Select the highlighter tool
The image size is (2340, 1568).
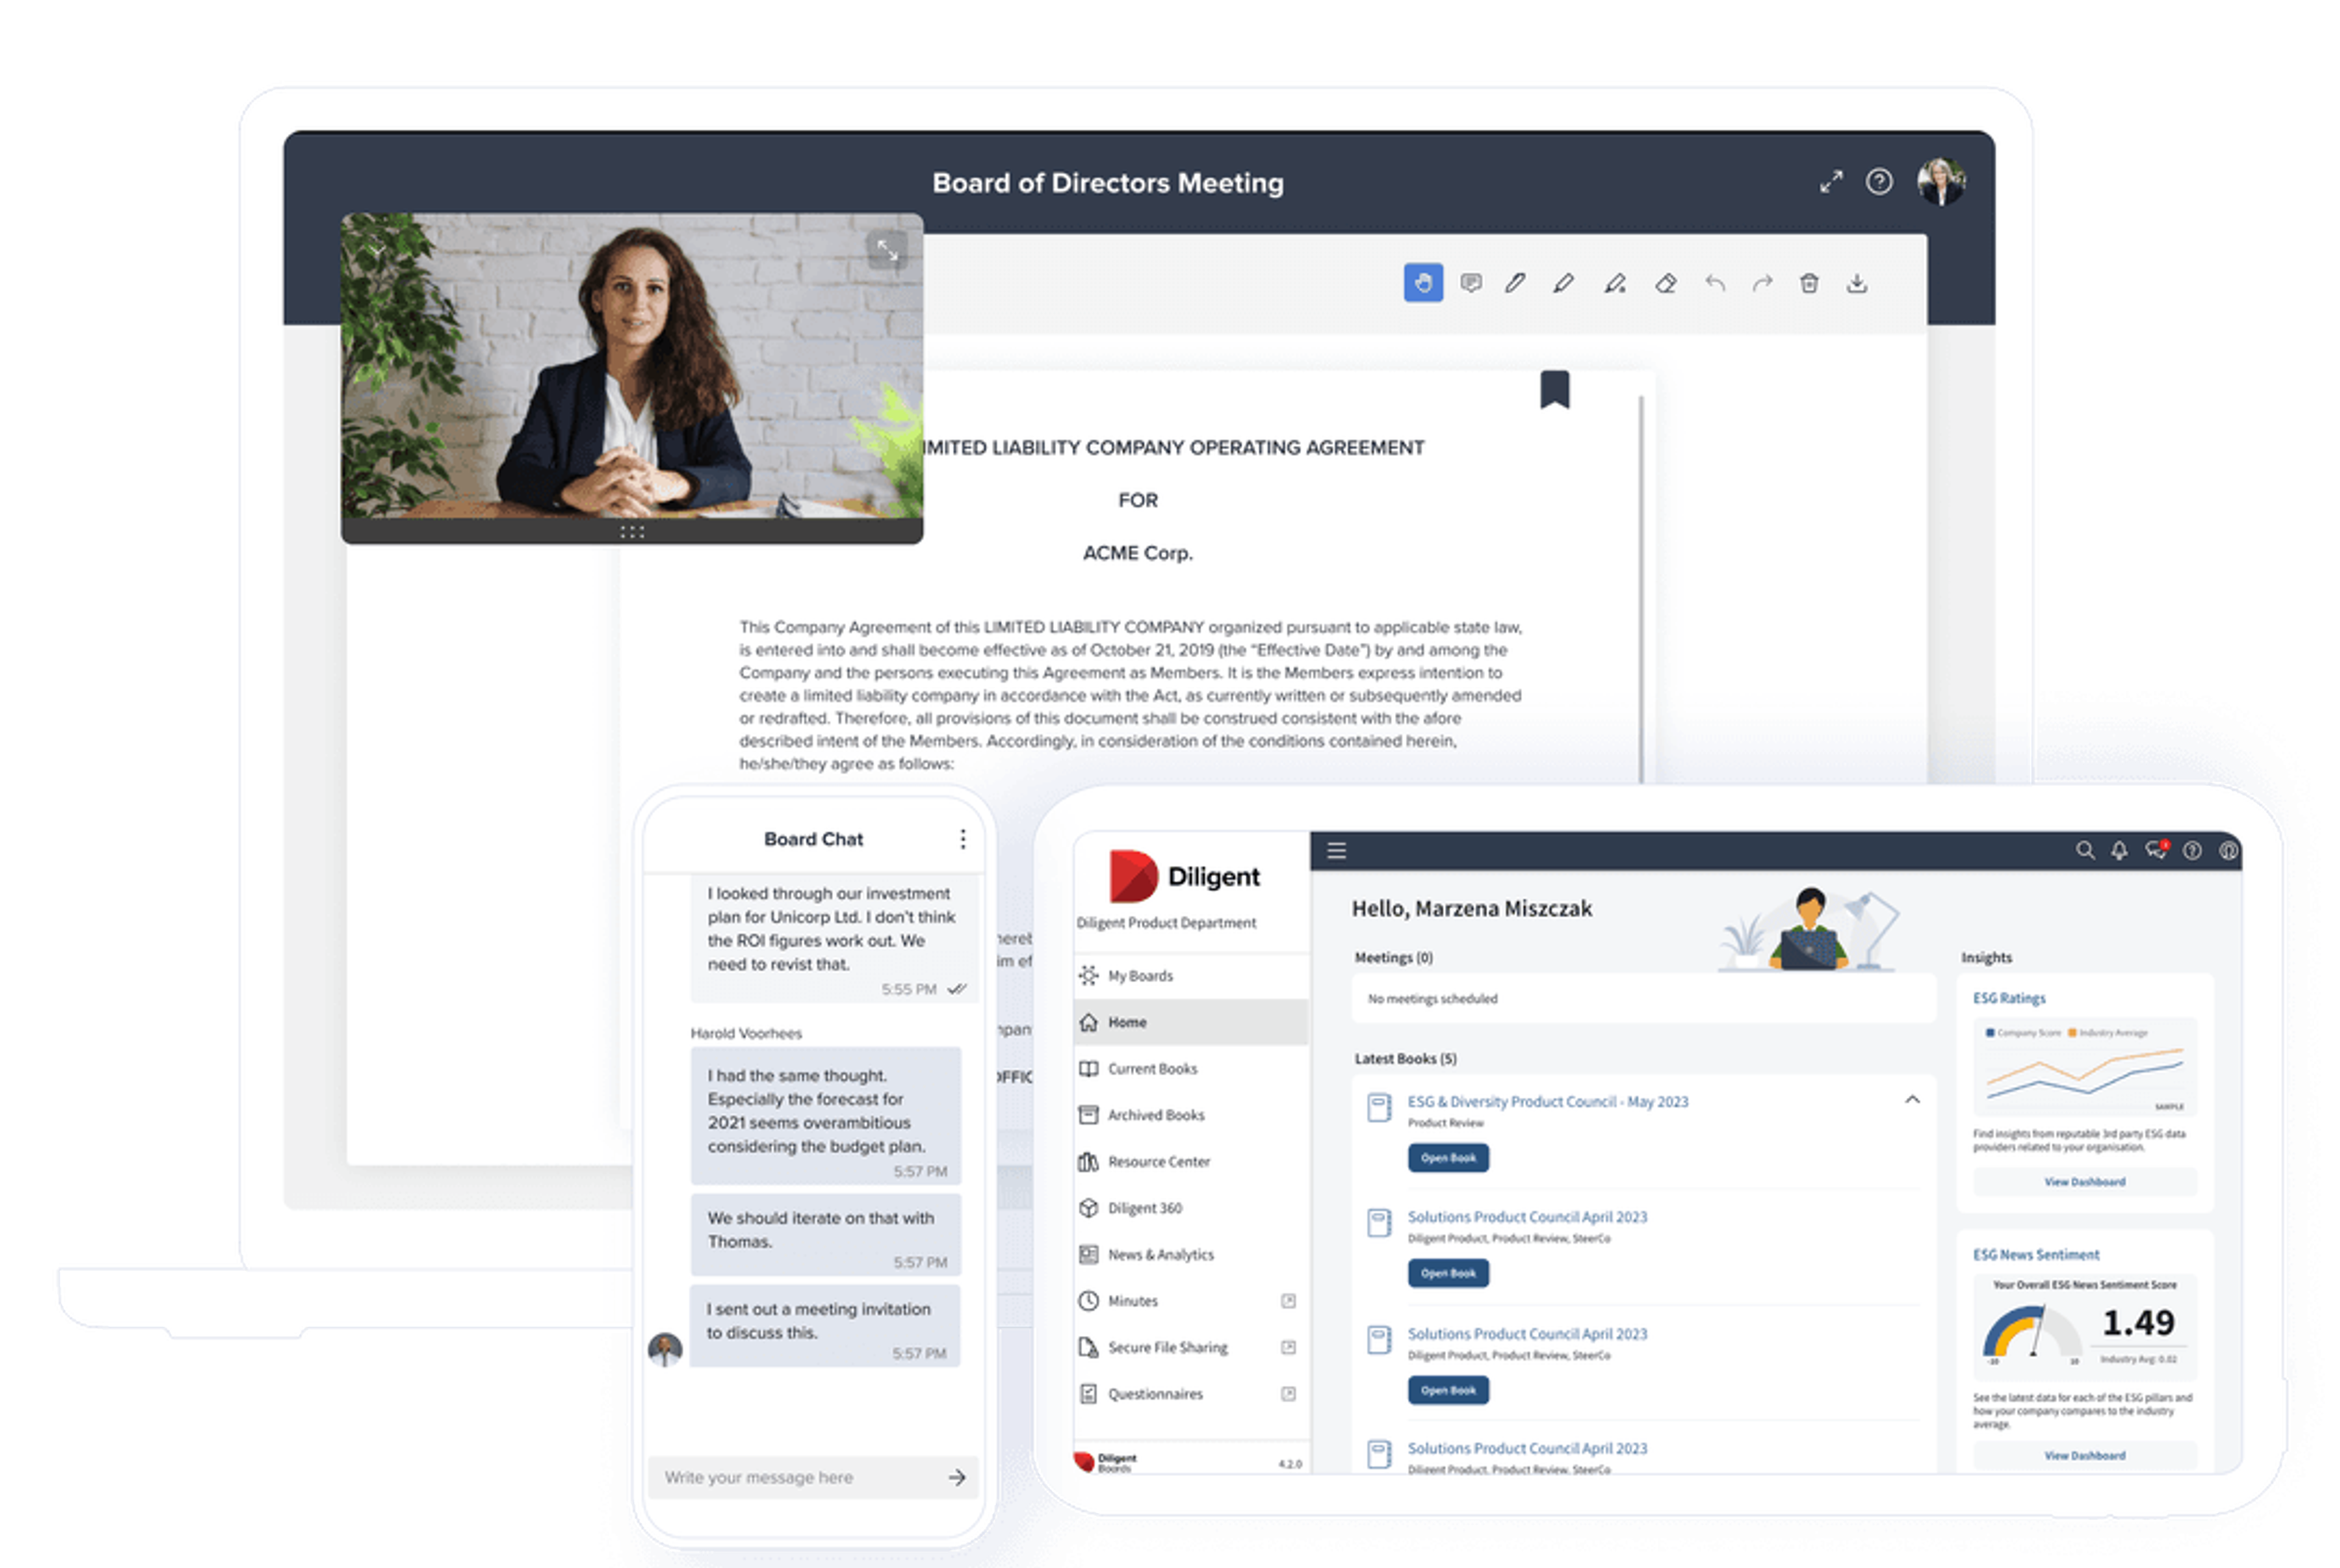tap(1562, 283)
